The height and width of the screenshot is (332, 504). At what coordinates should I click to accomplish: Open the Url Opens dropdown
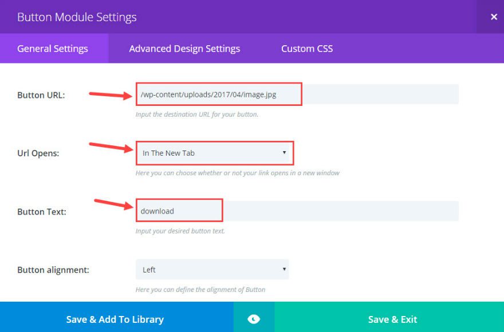pyautogui.click(x=213, y=153)
